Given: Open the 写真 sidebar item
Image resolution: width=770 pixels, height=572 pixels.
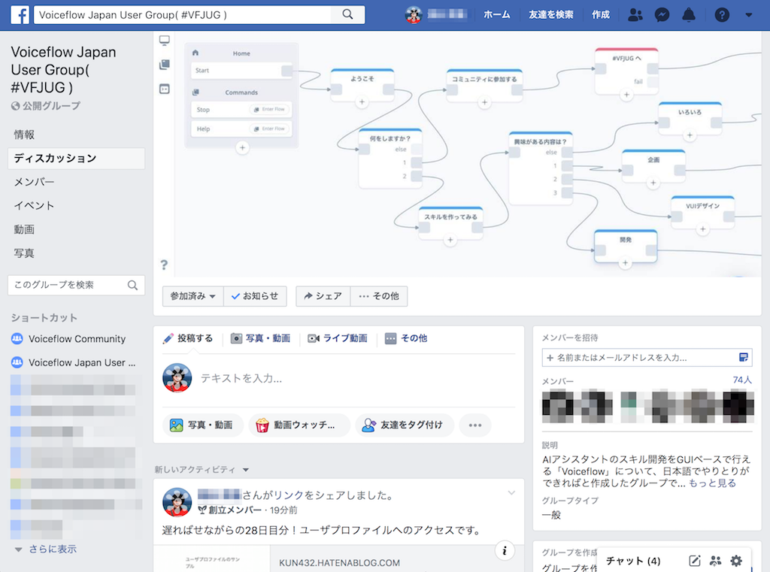Looking at the screenshot, I should [x=24, y=253].
